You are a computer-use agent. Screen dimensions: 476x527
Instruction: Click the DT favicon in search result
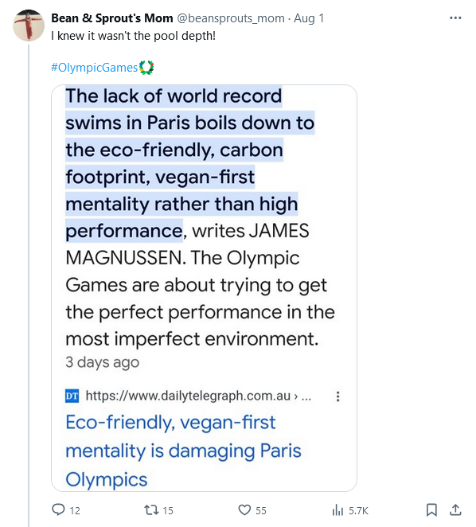72,396
